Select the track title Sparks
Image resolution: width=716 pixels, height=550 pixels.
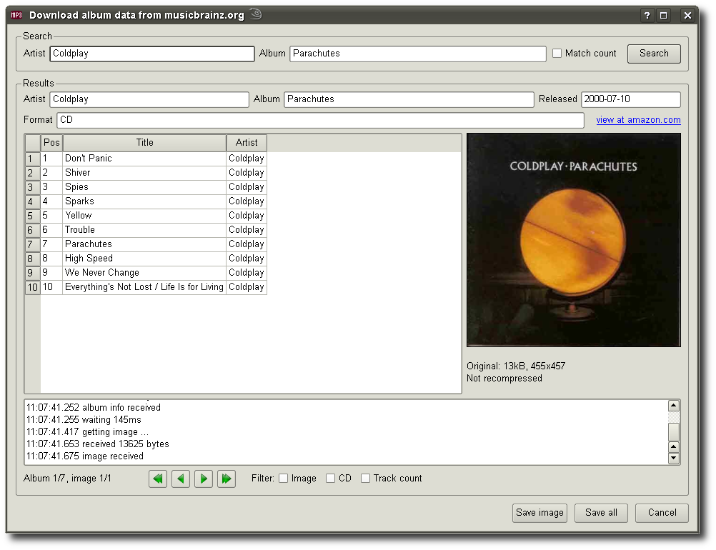point(144,201)
